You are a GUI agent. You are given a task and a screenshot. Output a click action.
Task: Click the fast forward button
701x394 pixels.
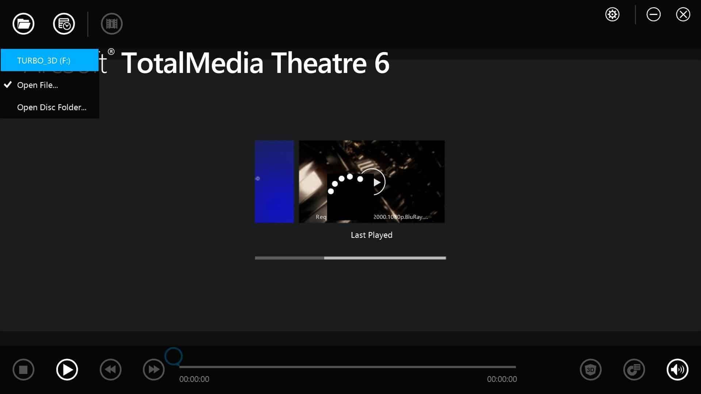pyautogui.click(x=154, y=370)
